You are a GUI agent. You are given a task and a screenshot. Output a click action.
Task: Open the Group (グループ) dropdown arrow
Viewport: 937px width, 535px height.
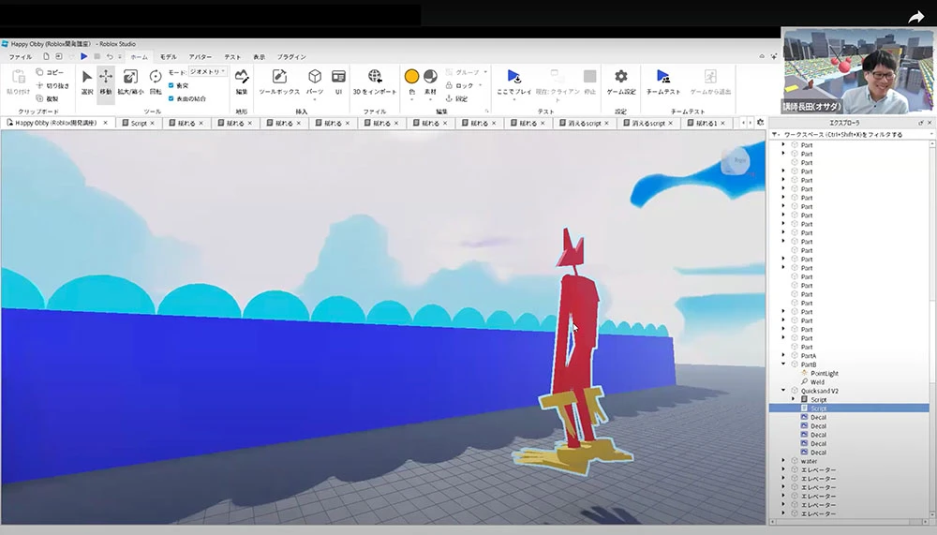tap(485, 72)
